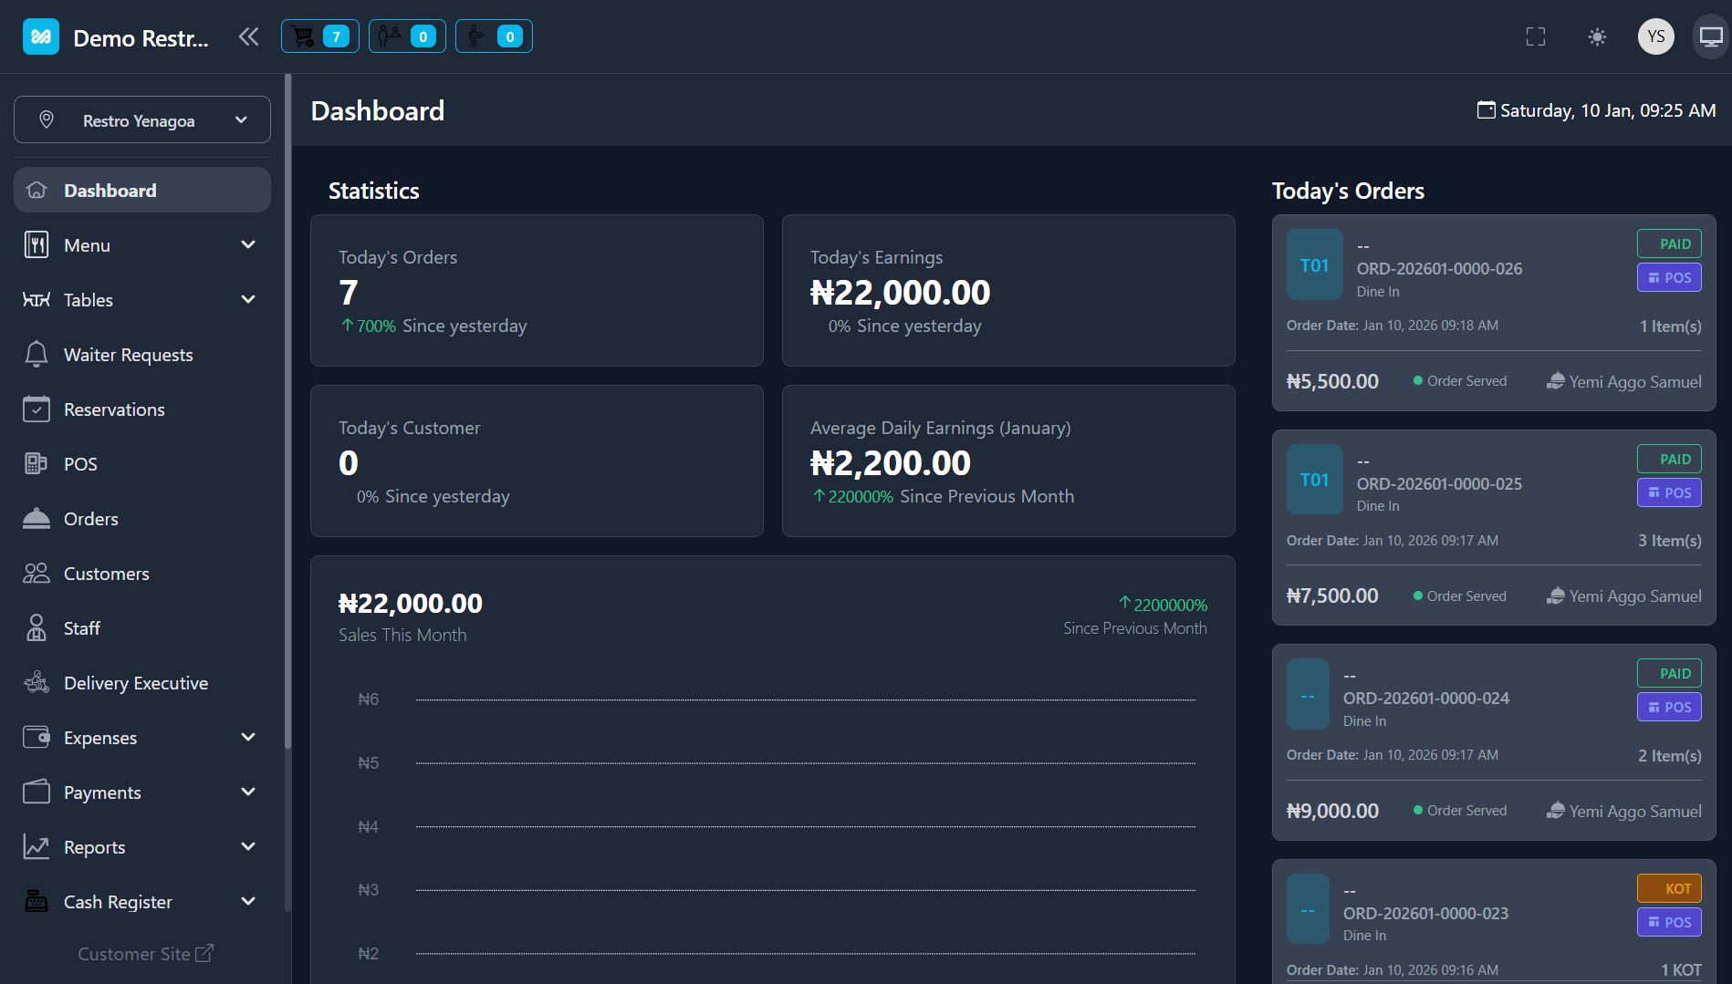This screenshot has height=984, width=1732.
Task: Click the POS badge on order ORD-202601-0000-026
Action: click(x=1669, y=278)
